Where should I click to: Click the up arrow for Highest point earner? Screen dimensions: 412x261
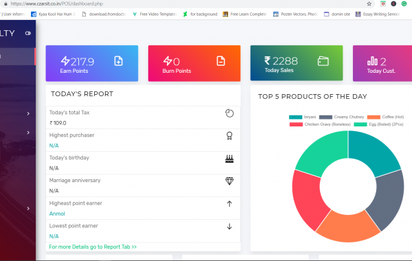tap(229, 204)
